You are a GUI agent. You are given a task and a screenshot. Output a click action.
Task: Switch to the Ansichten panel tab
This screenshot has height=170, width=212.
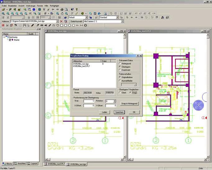20,163
